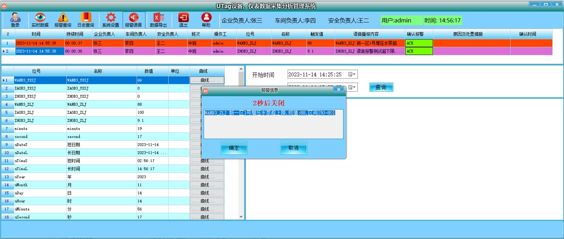
Task: Click the 退出 exit icon
Action: 183,20
